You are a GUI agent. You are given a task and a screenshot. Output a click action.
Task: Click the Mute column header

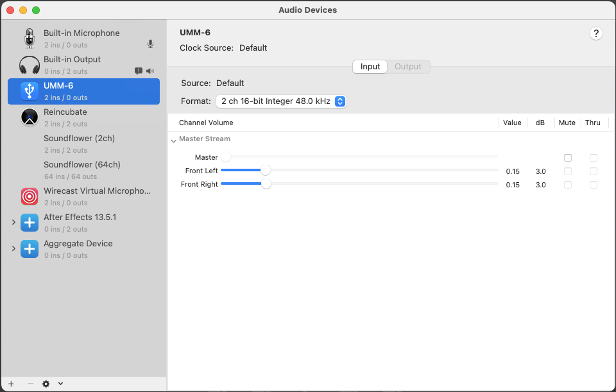(567, 123)
